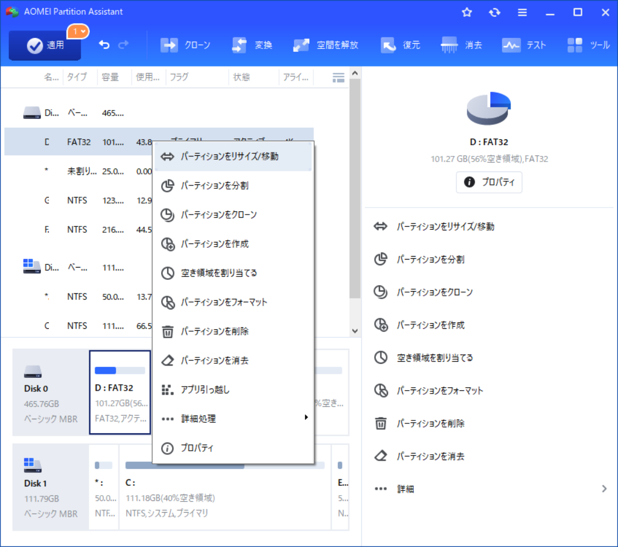Open the Wipe (消去) tool
The height and width of the screenshot is (547, 618).
click(x=462, y=45)
